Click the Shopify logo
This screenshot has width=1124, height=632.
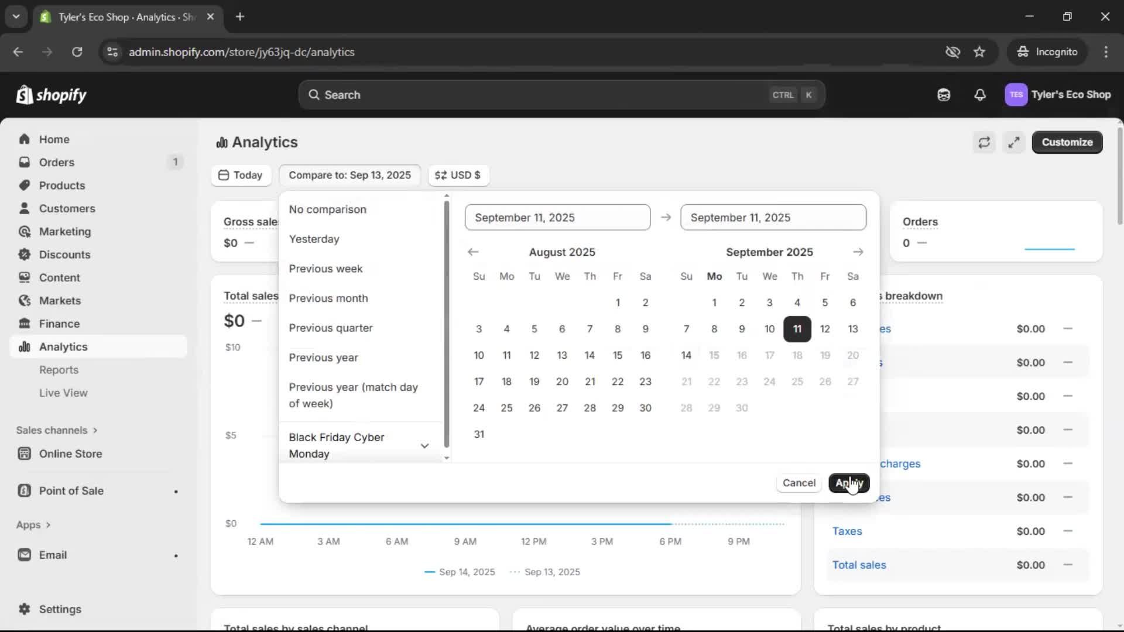pyautogui.click(x=52, y=94)
